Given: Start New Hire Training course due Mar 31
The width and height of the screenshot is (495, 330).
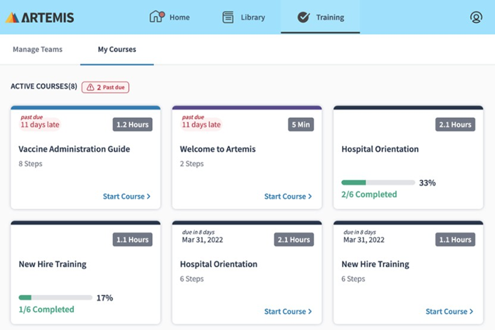Looking at the screenshot, I should click(x=449, y=311).
